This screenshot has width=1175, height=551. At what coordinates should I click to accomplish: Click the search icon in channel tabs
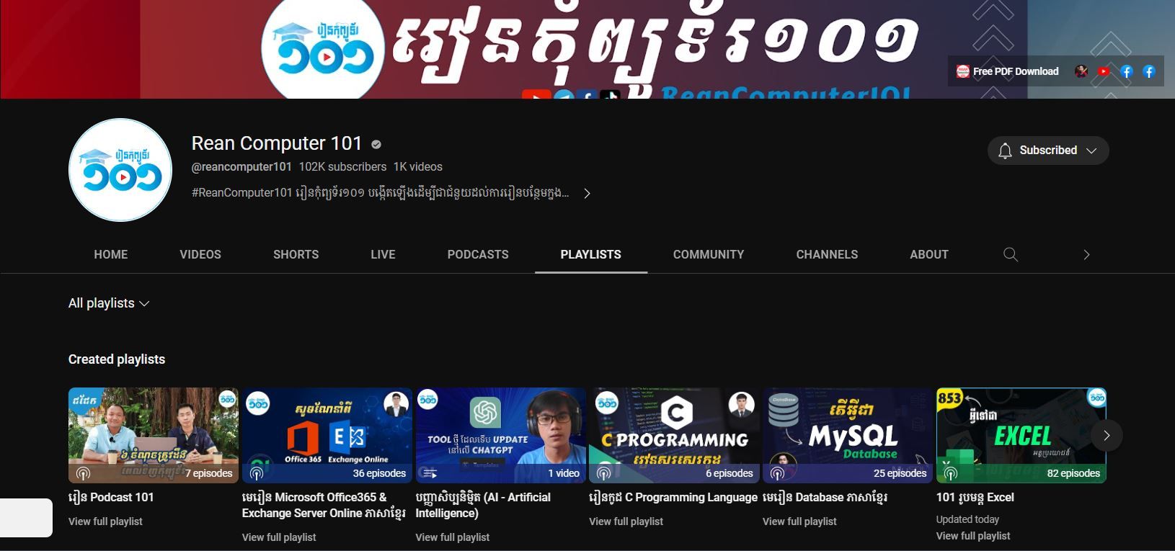1011,254
